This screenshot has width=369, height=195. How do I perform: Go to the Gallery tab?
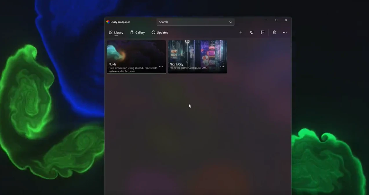(137, 32)
